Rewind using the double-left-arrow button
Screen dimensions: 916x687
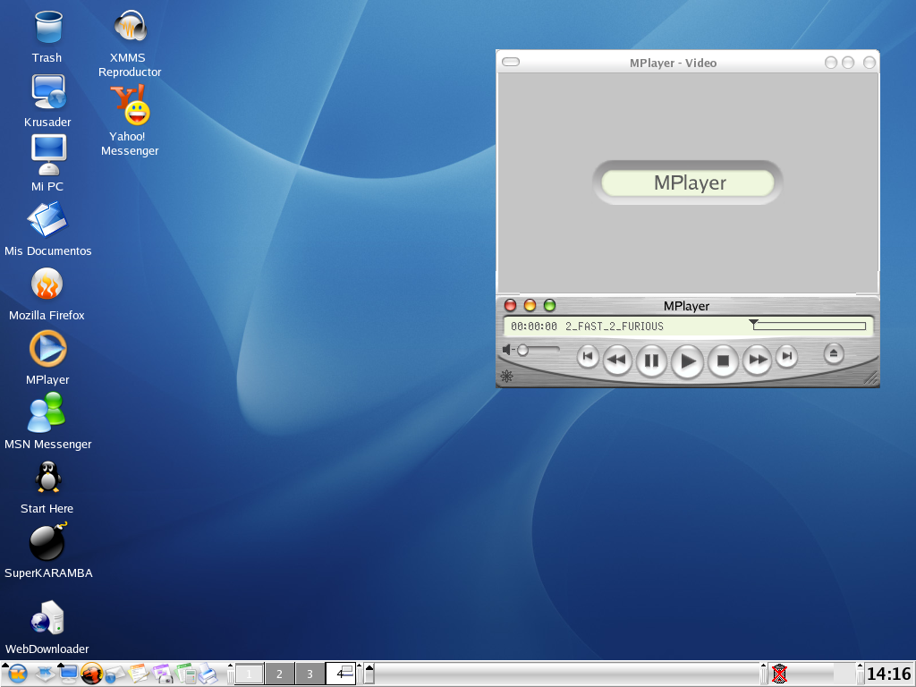(617, 360)
